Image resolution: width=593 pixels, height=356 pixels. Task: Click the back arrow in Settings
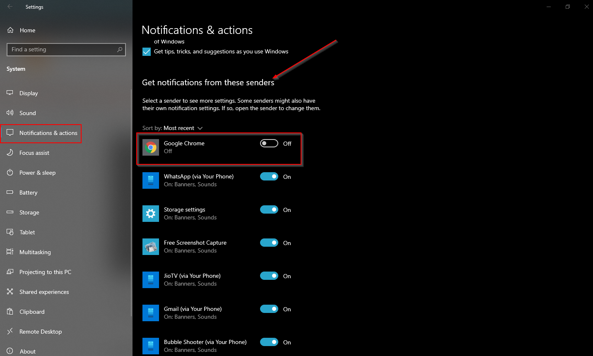point(10,7)
